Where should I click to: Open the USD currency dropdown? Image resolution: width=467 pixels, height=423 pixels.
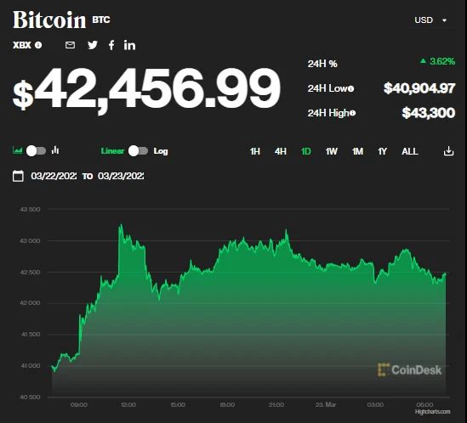coord(430,20)
